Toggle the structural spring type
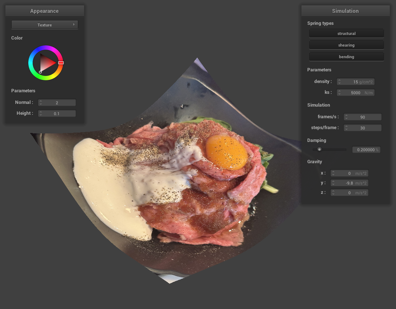The width and height of the screenshot is (396, 309). tap(346, 33)
